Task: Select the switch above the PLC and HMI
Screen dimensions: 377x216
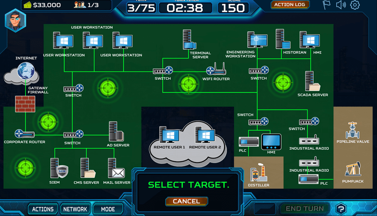Action: [259, 122]
